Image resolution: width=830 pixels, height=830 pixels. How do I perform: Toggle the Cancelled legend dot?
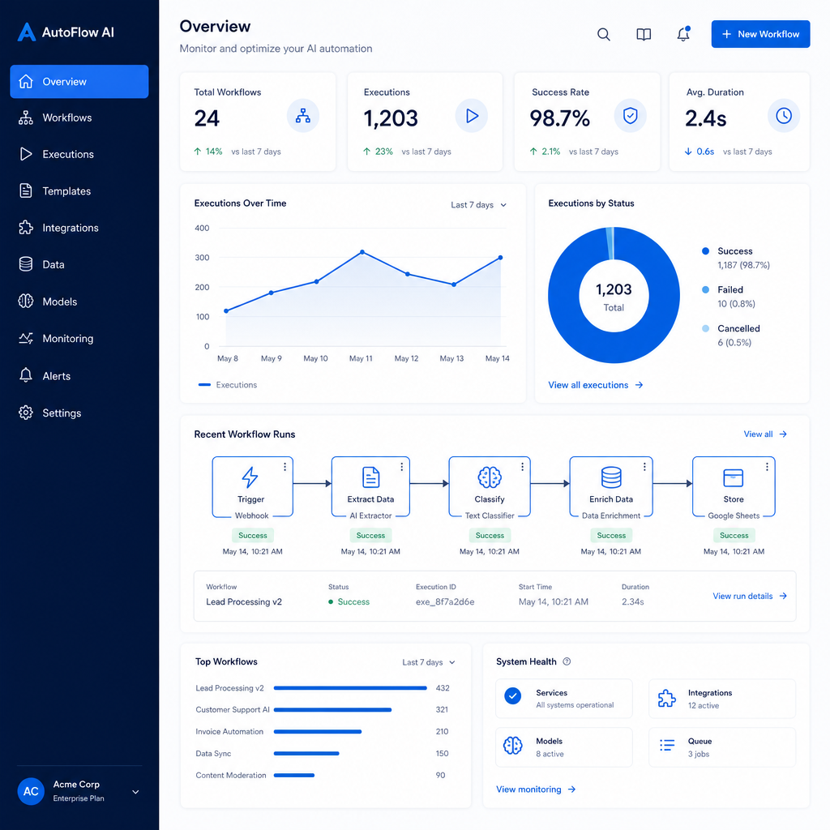tap(705, 328)
